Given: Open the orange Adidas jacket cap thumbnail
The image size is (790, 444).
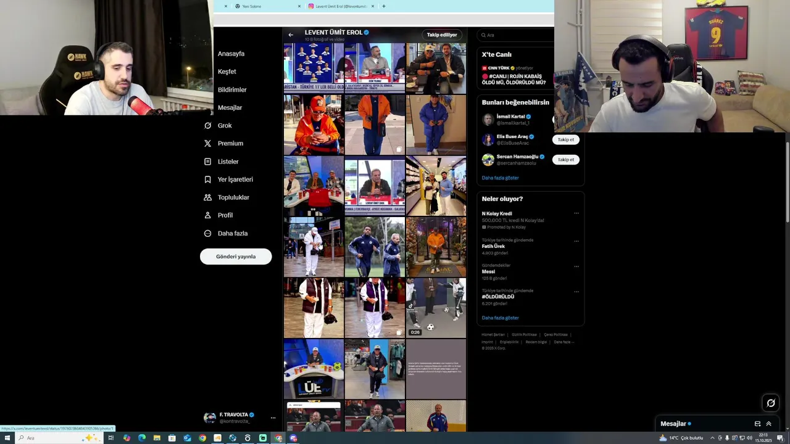Looking at the screenshot, I should (x=314, y=125).
